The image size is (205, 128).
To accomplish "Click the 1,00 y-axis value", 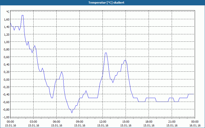I will (7, 42).
